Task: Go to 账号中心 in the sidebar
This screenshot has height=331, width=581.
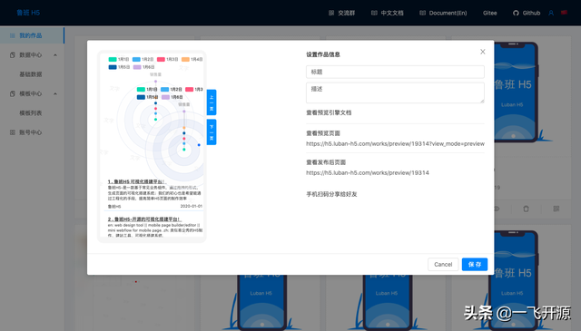Action: (30, 132)
